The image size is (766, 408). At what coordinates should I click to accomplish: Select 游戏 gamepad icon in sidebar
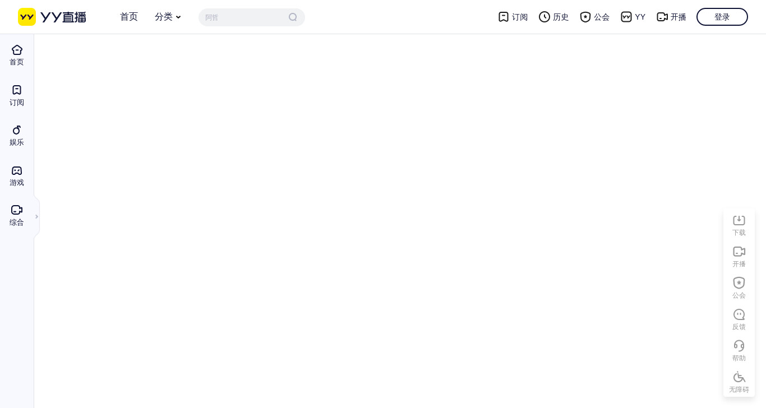[x=17, y=170]
